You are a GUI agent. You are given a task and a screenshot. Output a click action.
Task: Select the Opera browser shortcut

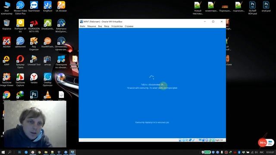(20, 62)
